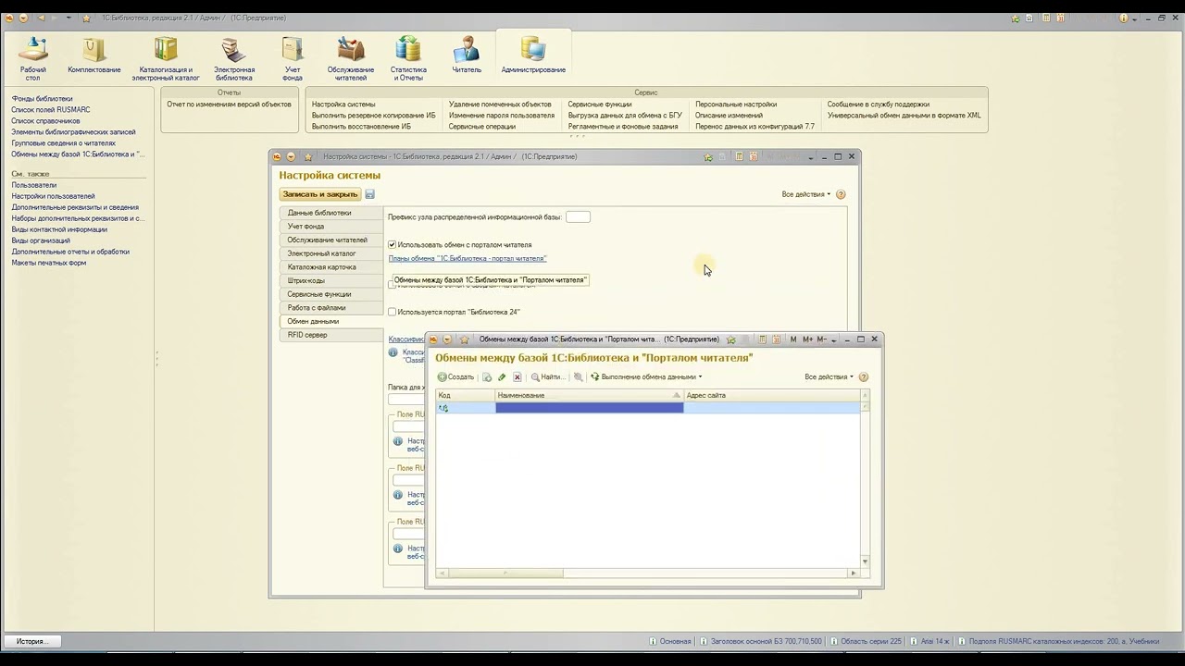The image size is (1185, 666).
Task: Open Выполнение обмена данными dropdown
Action: coord(646,377)
